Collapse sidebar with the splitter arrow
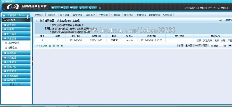The height and width of the screenshot is (107, 232). [32, 60]
